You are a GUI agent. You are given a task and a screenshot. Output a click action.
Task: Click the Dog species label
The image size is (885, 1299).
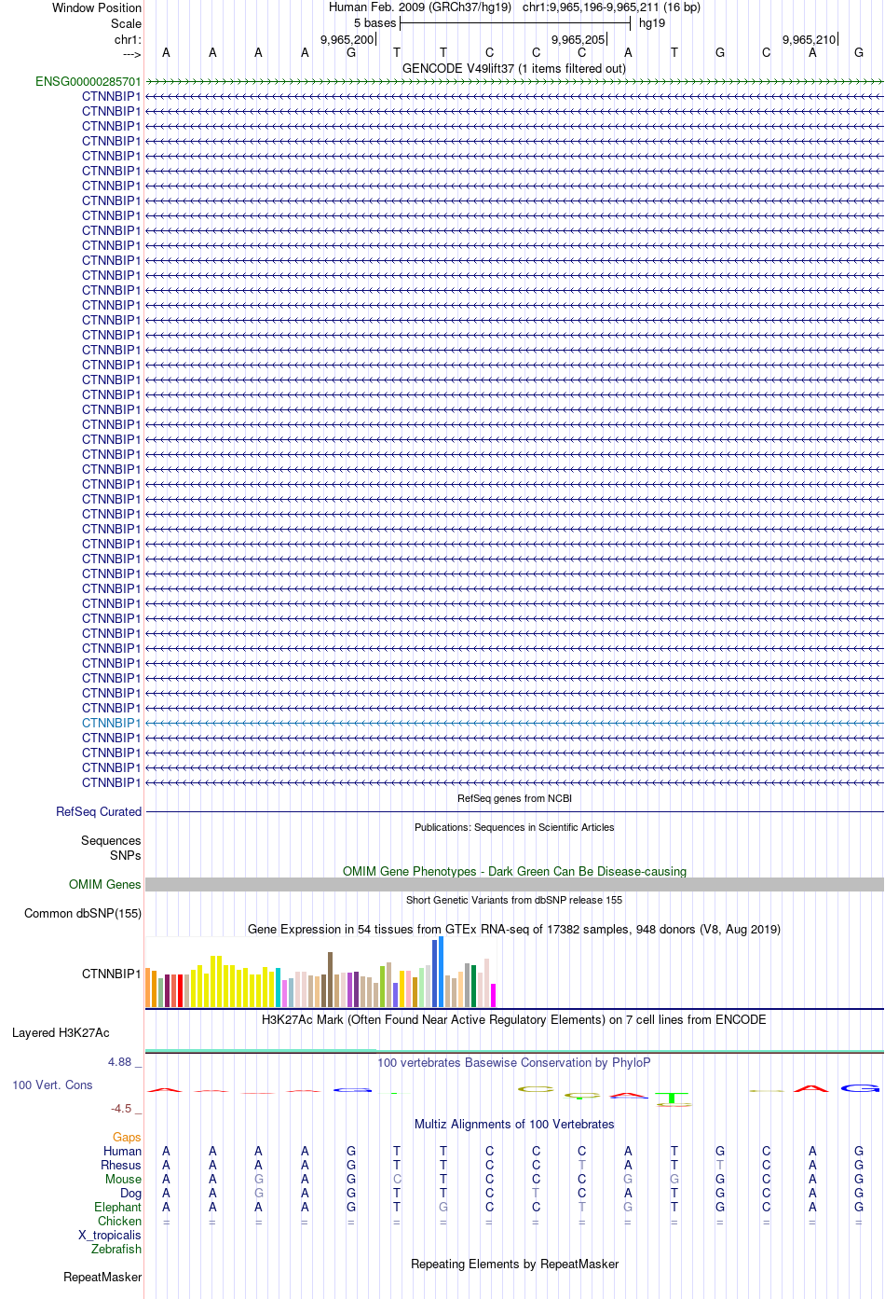(130, 1194)
